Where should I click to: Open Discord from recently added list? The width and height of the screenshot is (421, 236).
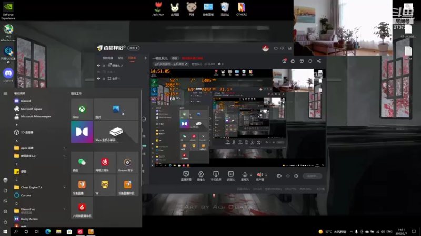(x=40, y=101)
